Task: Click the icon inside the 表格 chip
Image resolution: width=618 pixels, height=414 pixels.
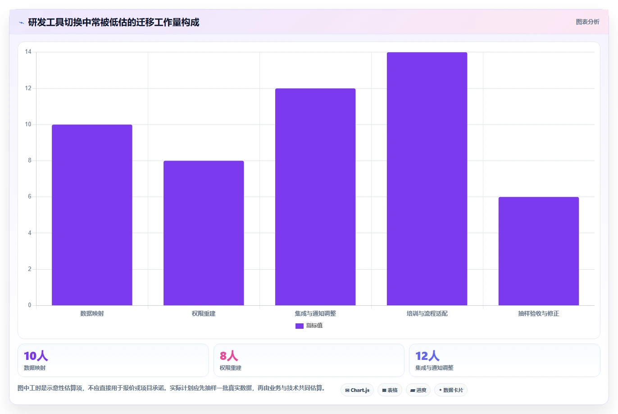Action: pos(384,391)
